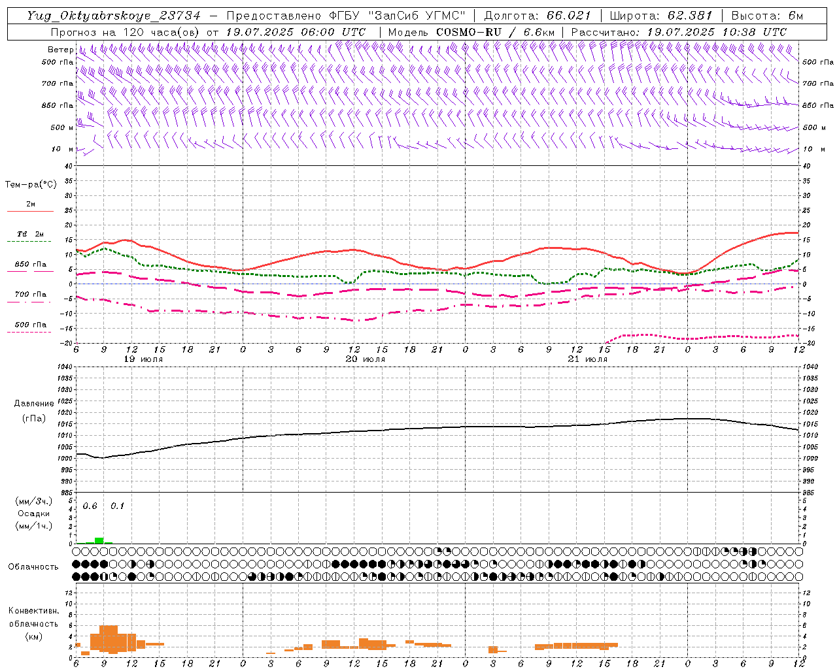Click the (мм/1ч.) precipitation unit label
Viewport: 837px width, 669px height.
34,526
